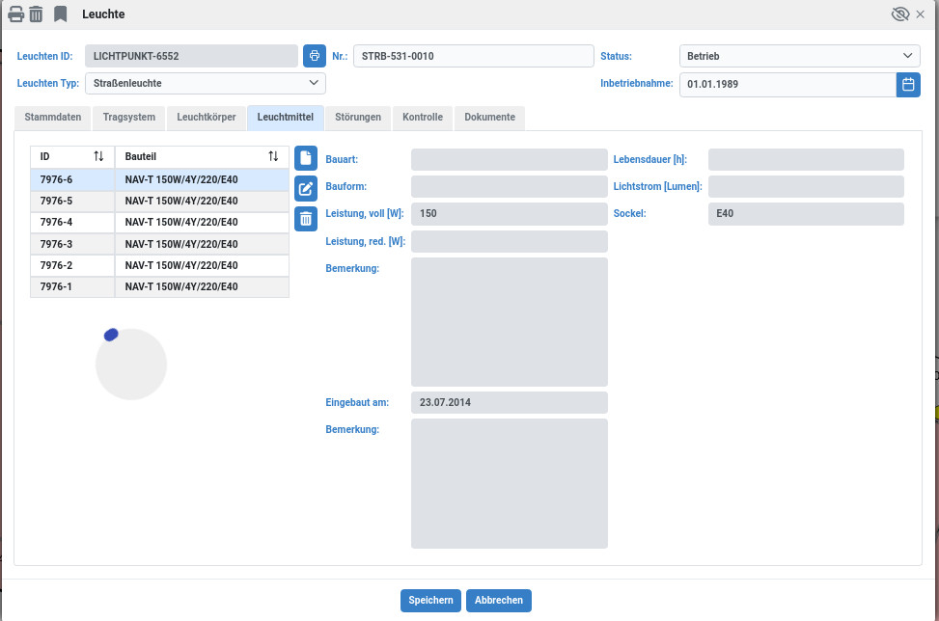Click the Speichern button

click(430, 600)
